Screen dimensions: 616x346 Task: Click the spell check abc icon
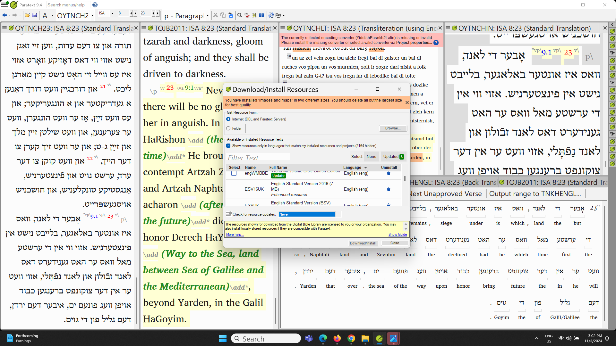[x=247, y=15]
